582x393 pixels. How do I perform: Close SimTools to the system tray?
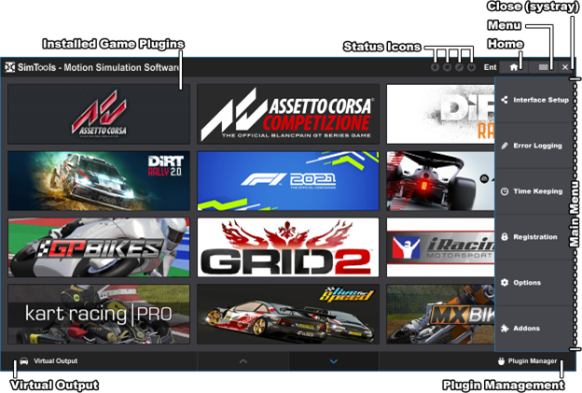tap(565, 67)
